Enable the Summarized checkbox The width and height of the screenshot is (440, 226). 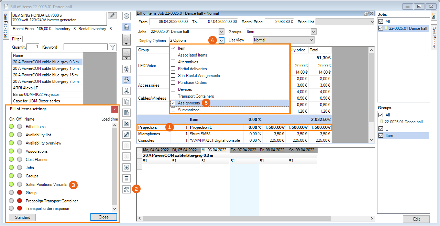[x=173, y=110]
